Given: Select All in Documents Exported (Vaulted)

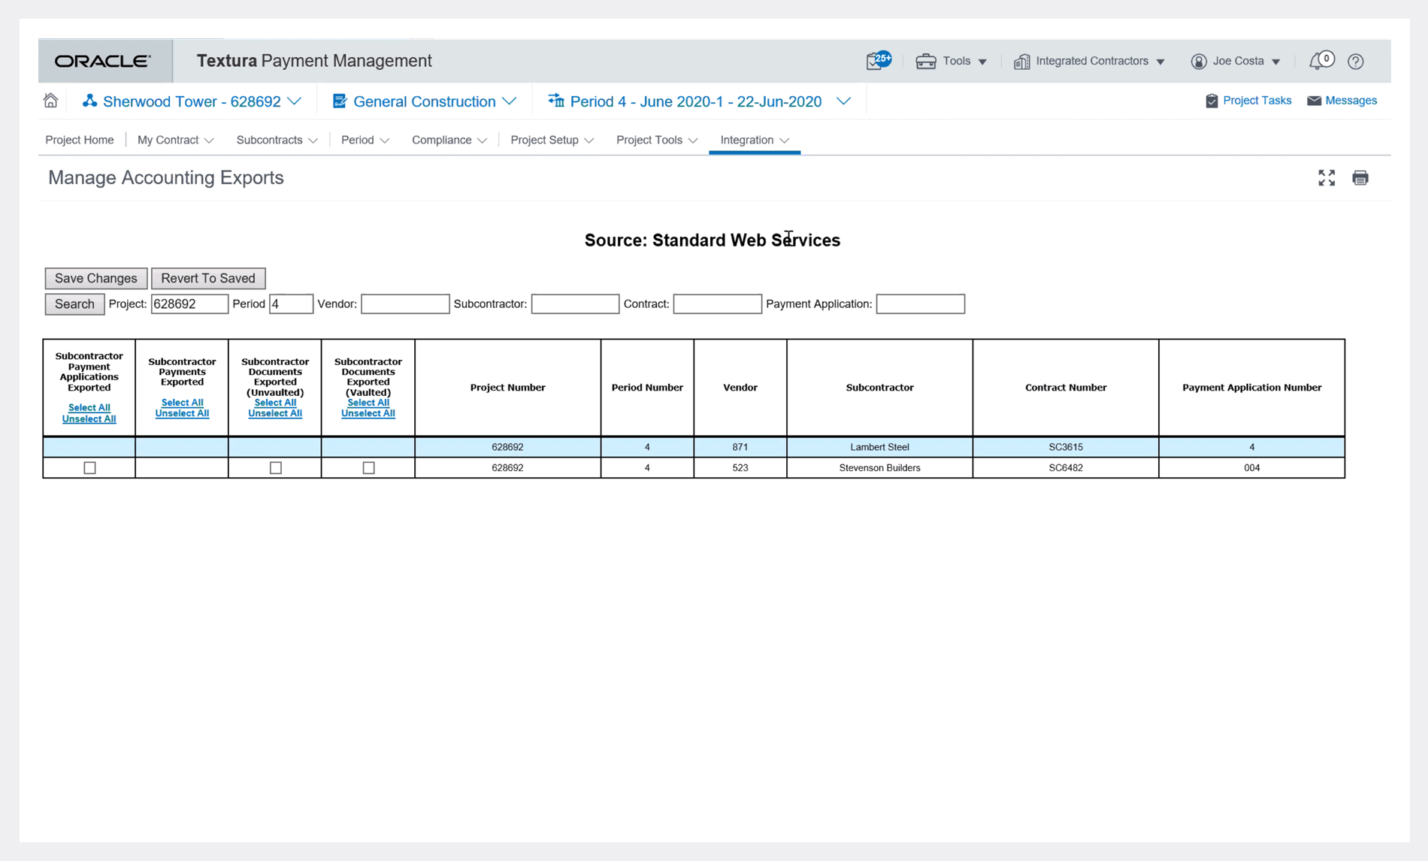Looking at the screenshot, I should click(x=368, y=403).
